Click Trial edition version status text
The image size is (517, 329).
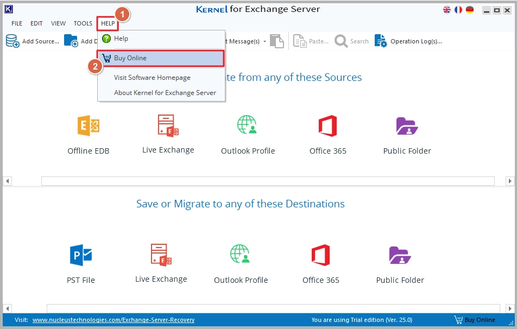362,320
